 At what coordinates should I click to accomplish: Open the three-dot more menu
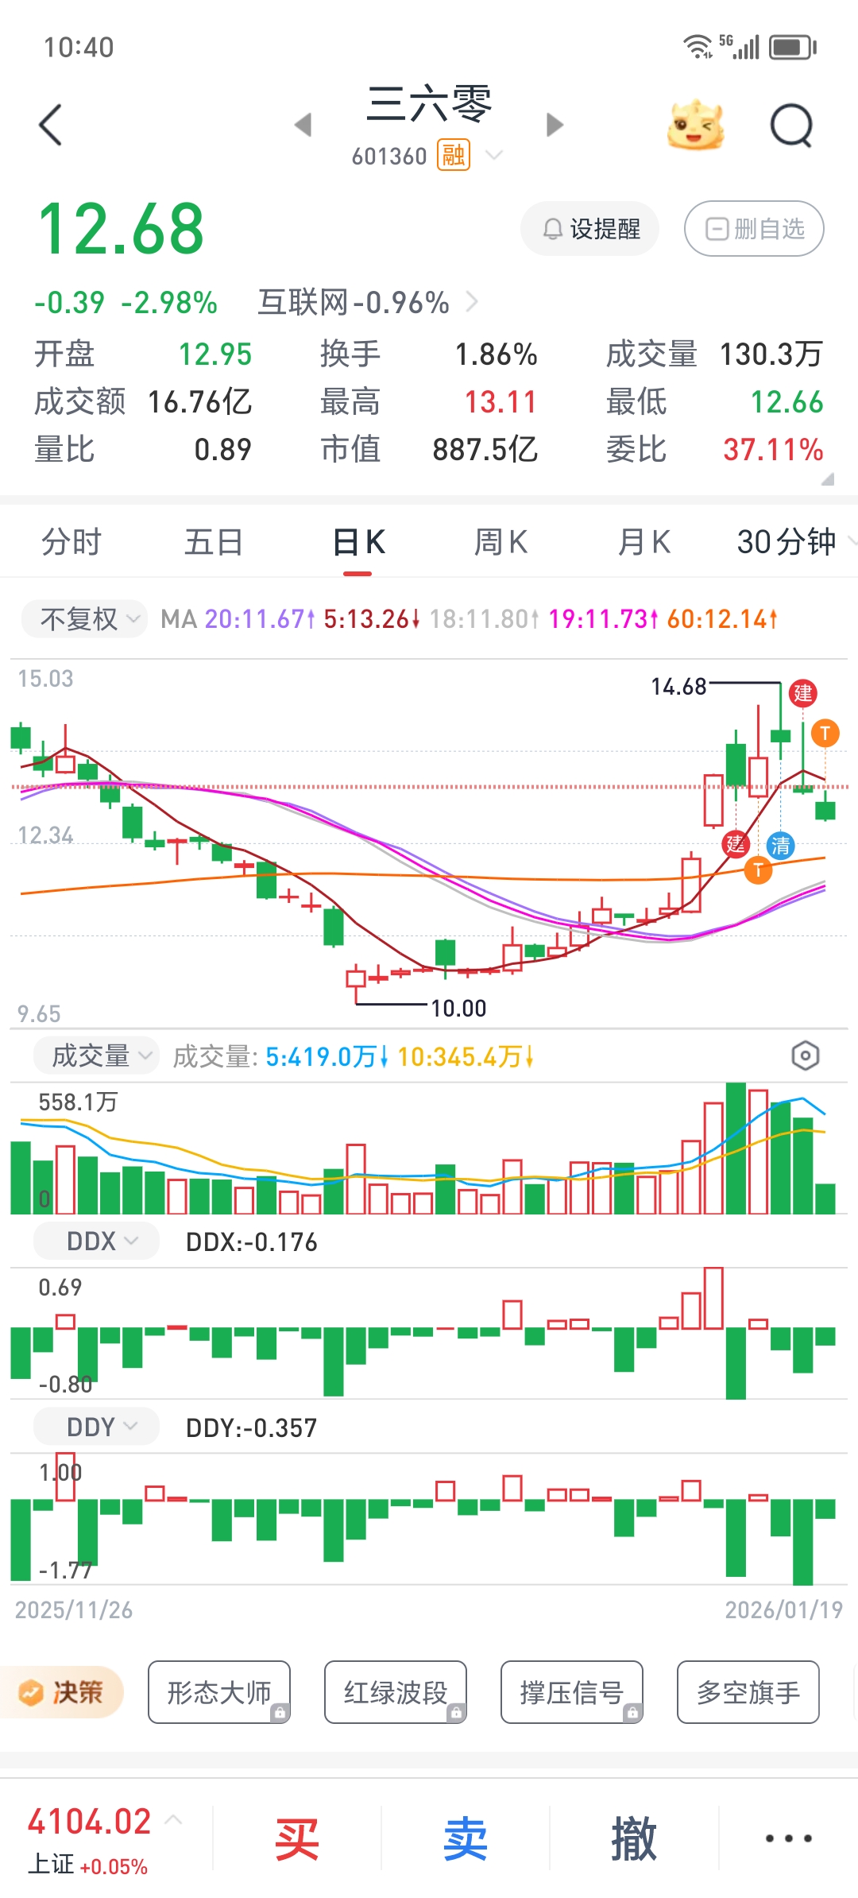coord(788,1838)
